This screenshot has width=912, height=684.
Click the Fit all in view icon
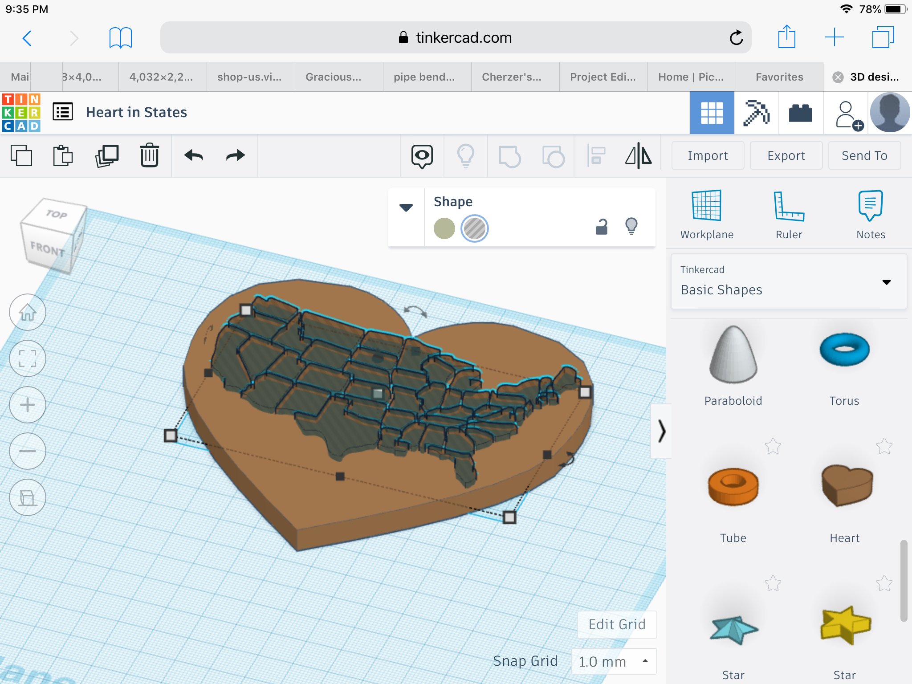28,358
